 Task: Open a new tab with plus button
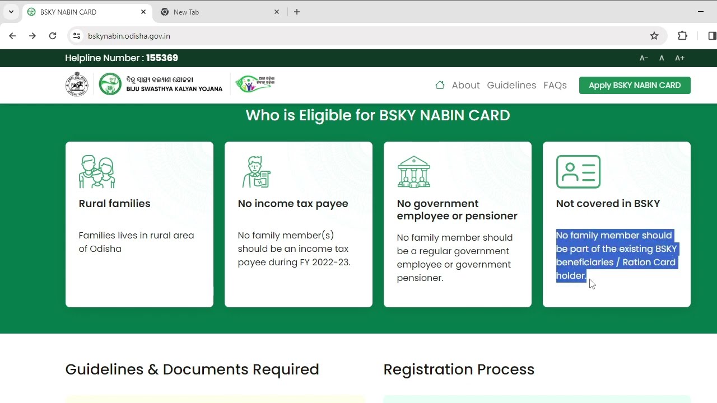click(297, 12)
